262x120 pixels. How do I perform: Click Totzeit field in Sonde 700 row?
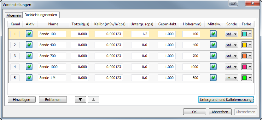80,56
